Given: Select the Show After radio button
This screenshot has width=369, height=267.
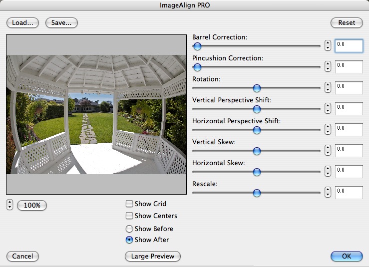Looking at the screenshot, I should pyautogui.click(x=129, y=240).
